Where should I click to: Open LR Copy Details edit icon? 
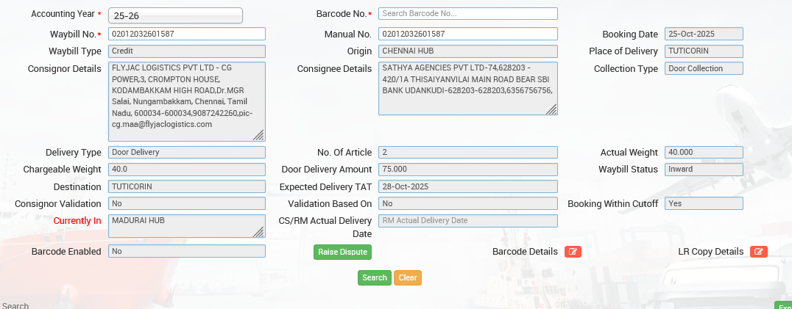pyautogui.click(x=758, y=252)
